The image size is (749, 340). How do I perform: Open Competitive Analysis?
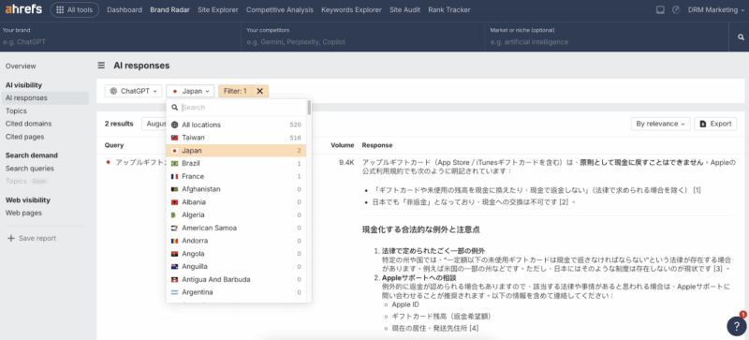[x=280, y=10]
